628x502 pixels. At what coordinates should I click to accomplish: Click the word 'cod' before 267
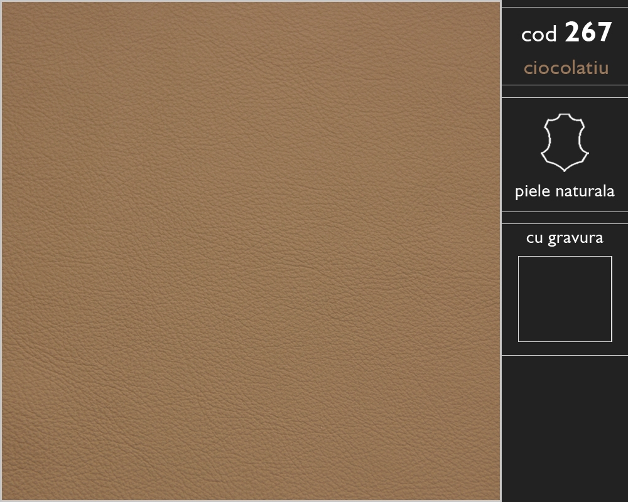[539, 35]
